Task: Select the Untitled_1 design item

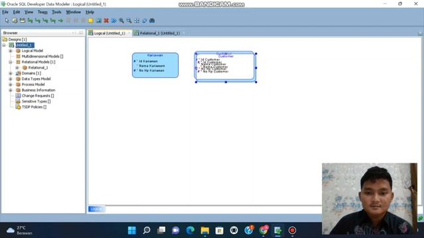Action: 25,45
